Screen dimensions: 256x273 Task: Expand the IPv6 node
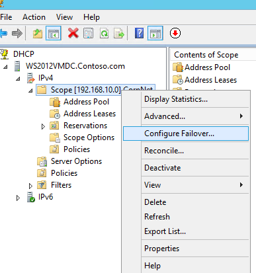click(18, 198)
